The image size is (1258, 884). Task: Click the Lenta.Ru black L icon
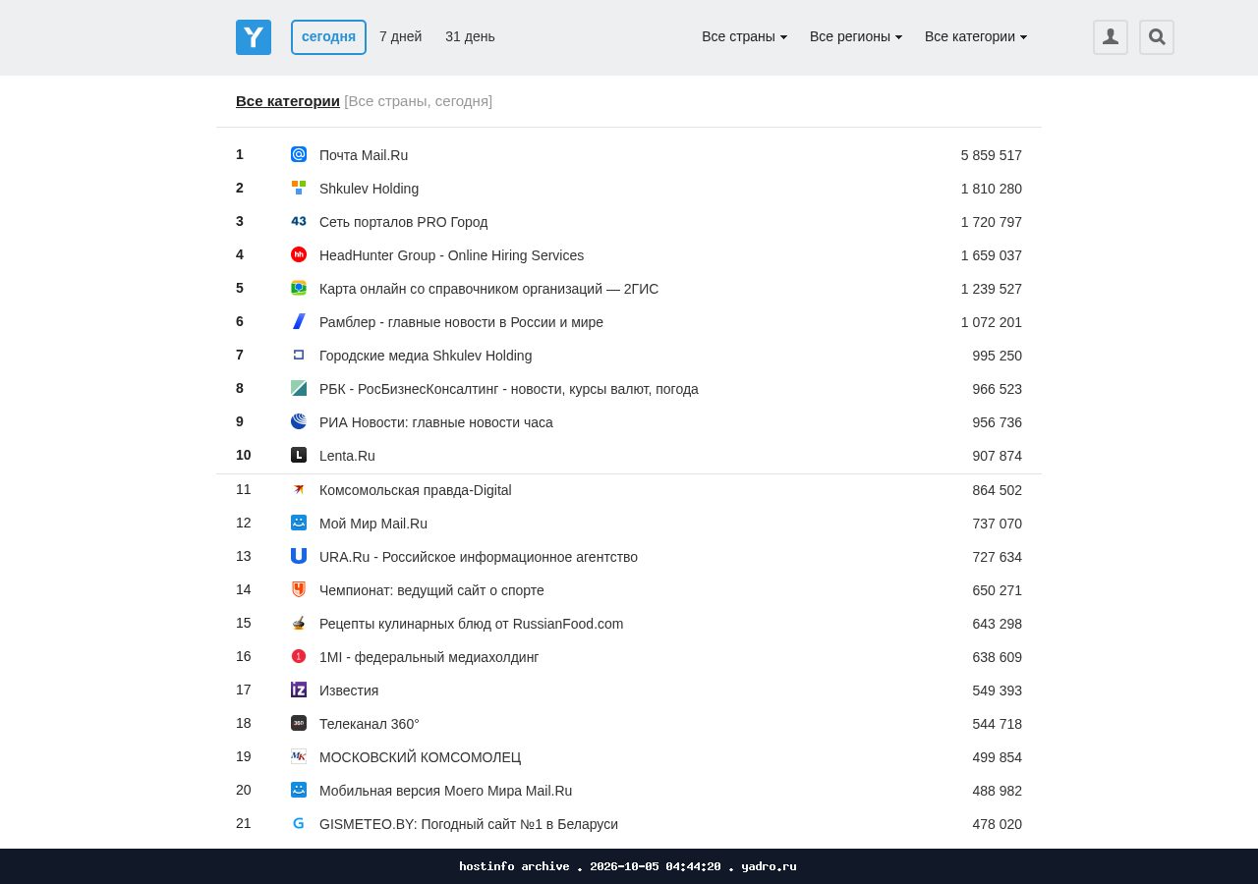click(x=299, y=455)
